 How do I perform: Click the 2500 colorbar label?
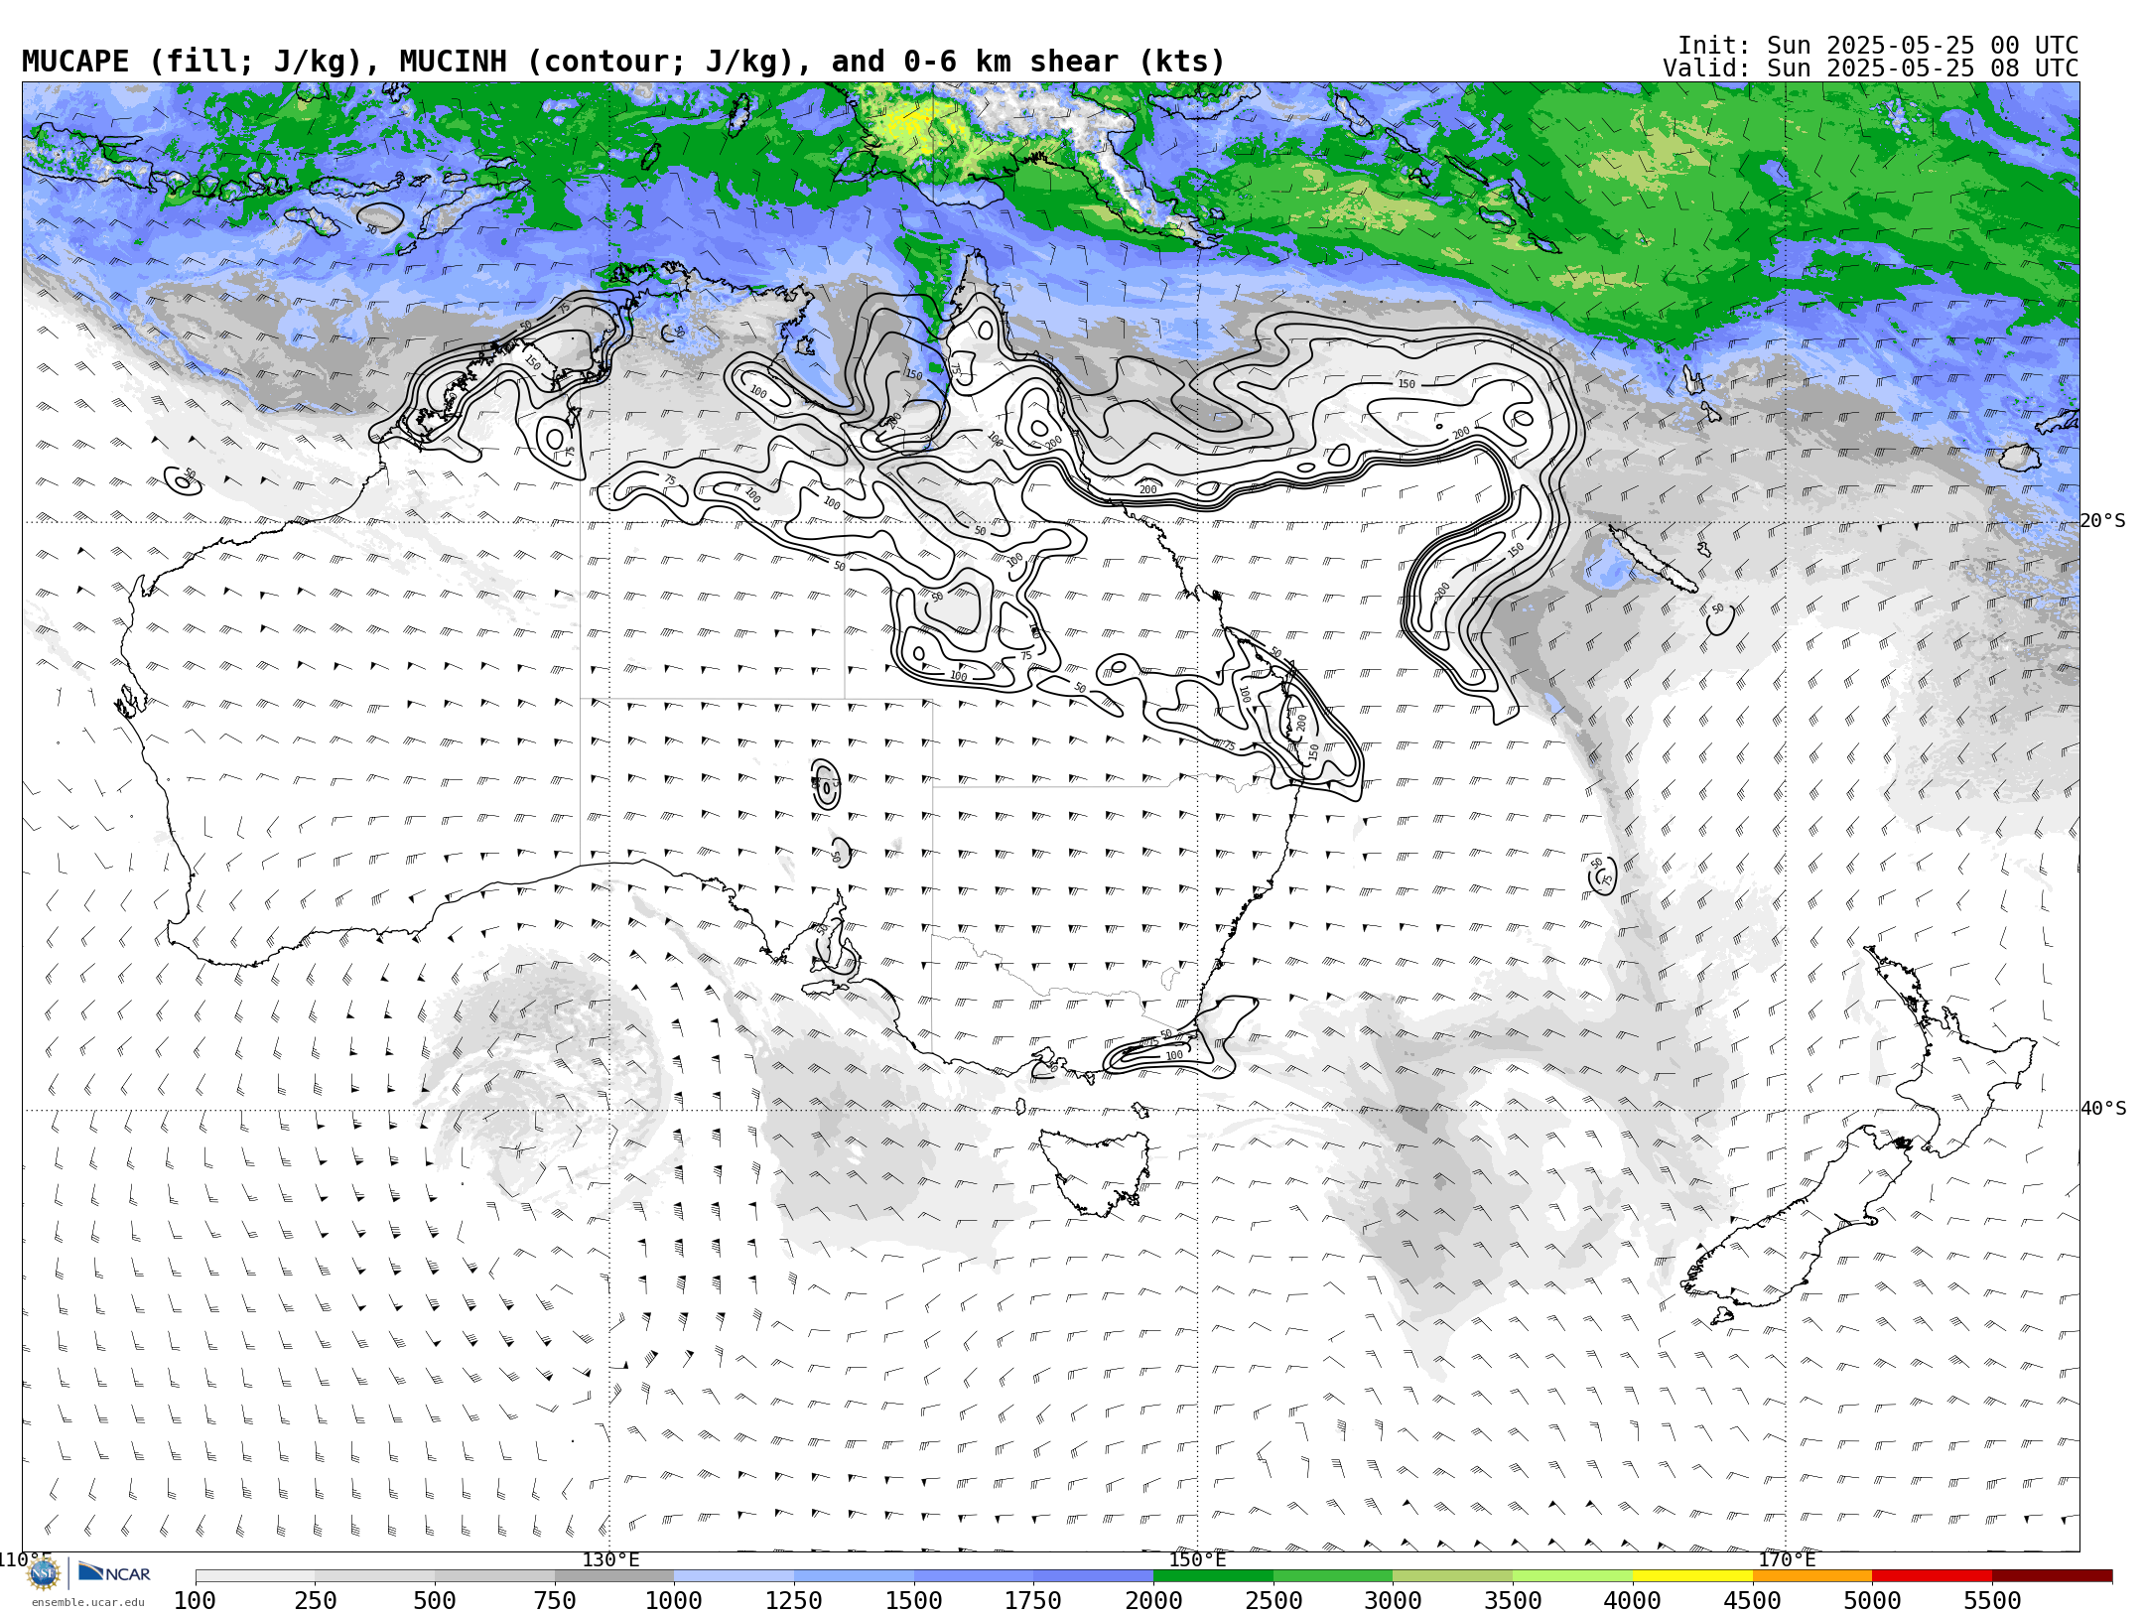tap(1273, 1600)
